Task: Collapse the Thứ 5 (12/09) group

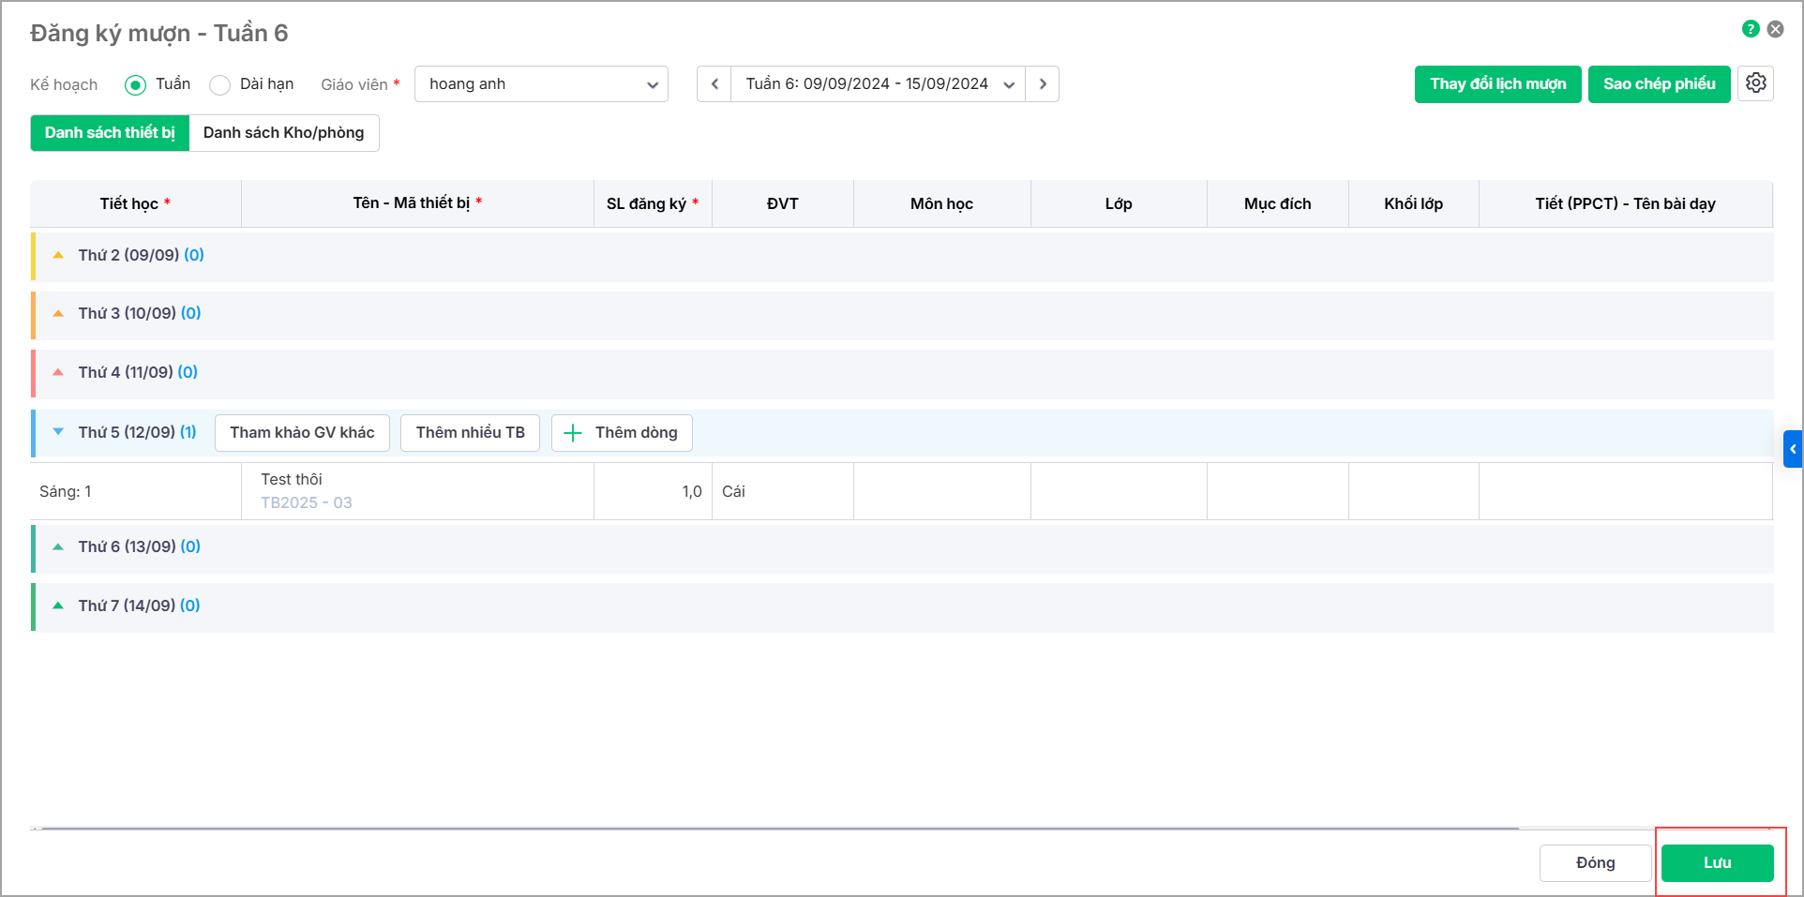Action: pyautogui.click(x=59, y=432)
